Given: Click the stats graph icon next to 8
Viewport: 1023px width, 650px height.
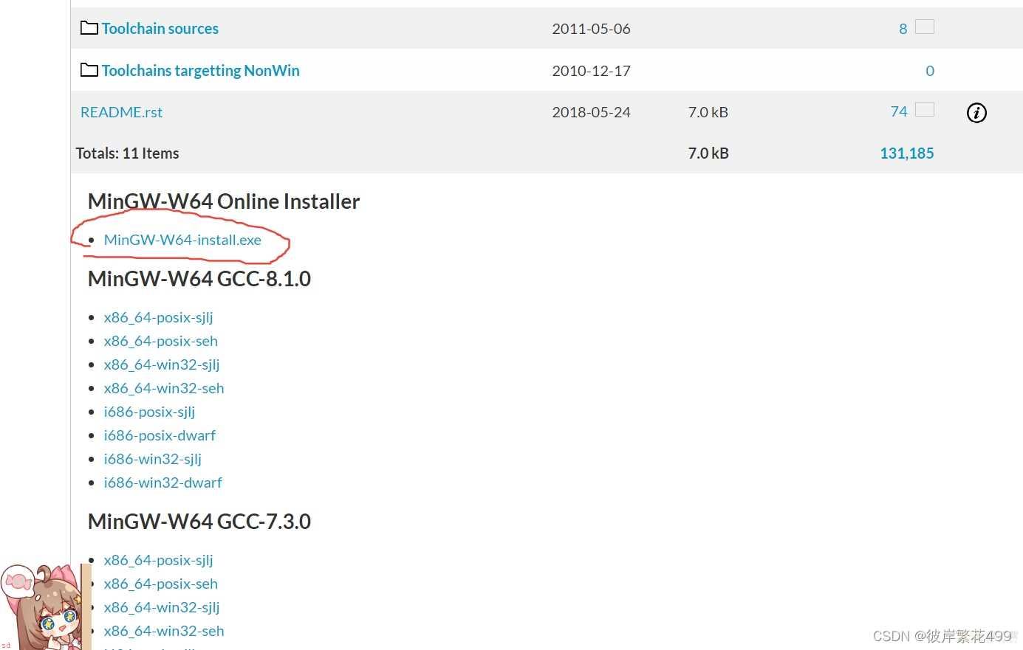Looking at the screenshot, I should click(925, 27).
